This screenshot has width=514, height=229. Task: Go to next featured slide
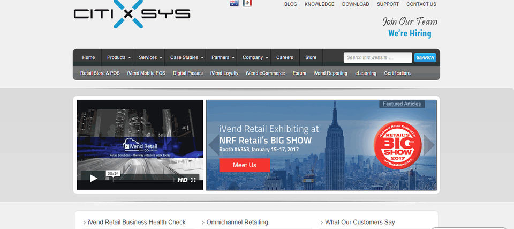(x=429, y=145)
